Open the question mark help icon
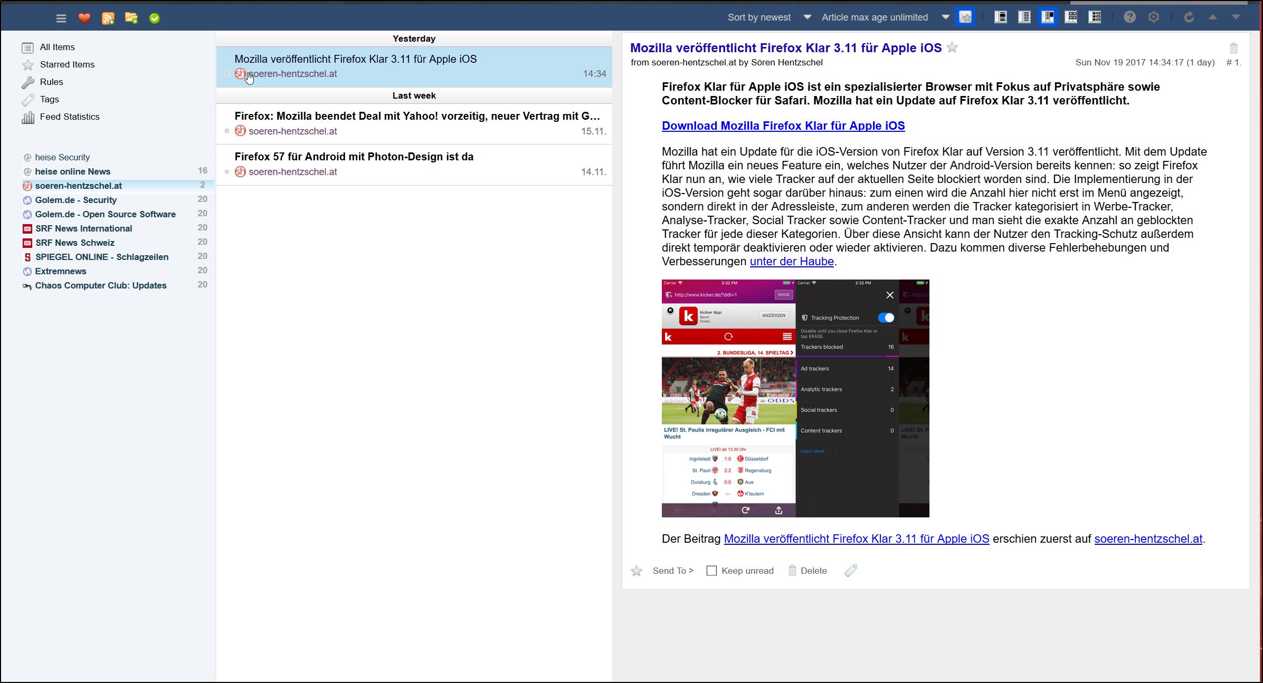The image size is (1263, 683). pos(1129,17)
